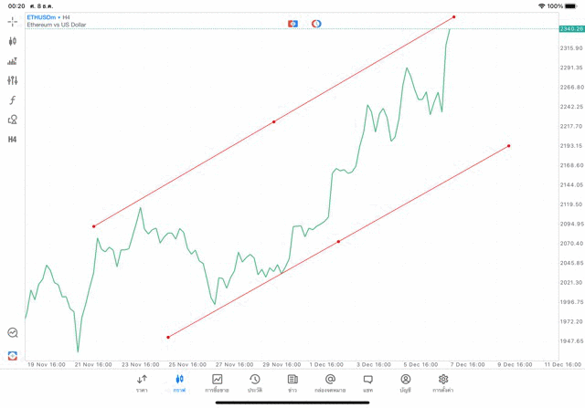The width and height of the screenshot is (585, 408).
Task: Switch to the ราคา (Quotes) tab
Action: pyautogui.click(x=142, y=383)
